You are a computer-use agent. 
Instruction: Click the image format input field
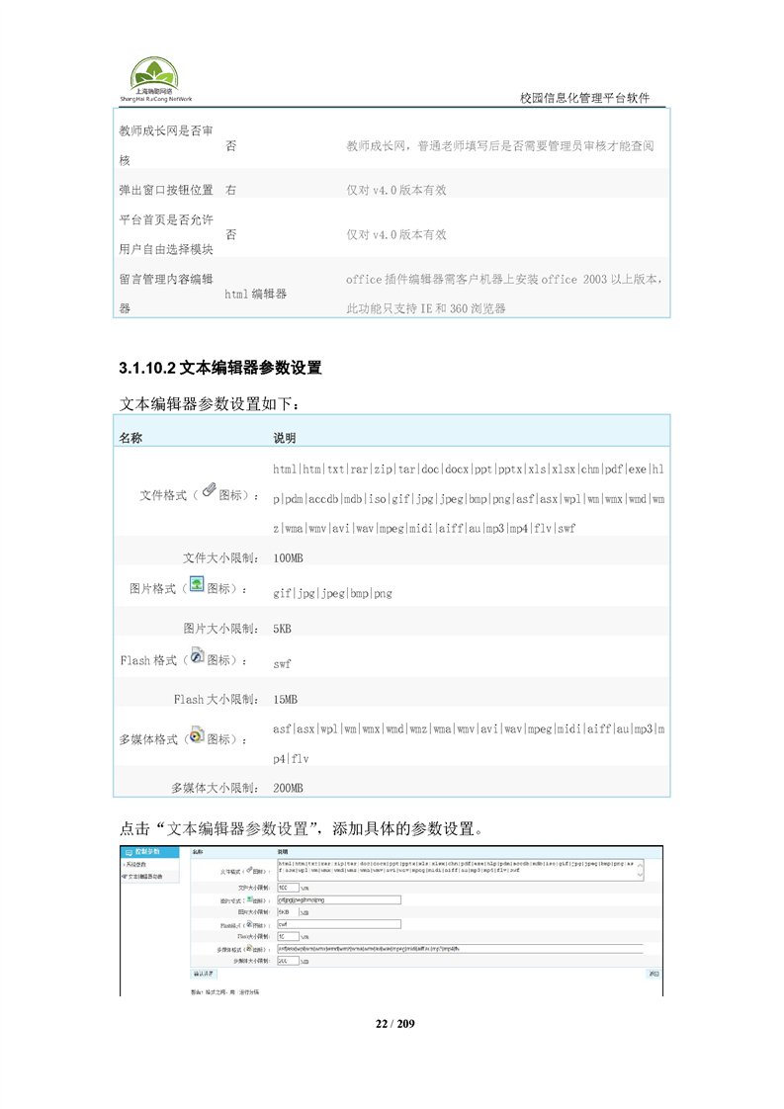tap(339, 900)
